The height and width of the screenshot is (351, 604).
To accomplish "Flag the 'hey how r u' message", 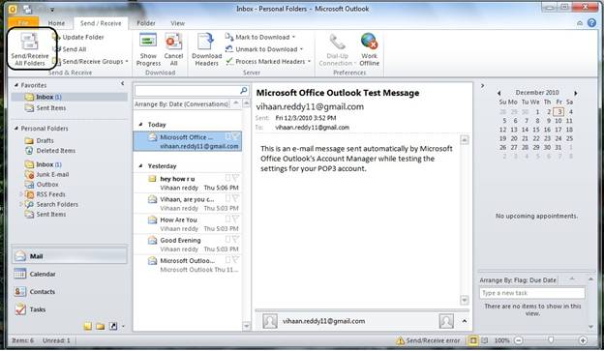I will 235,178.
